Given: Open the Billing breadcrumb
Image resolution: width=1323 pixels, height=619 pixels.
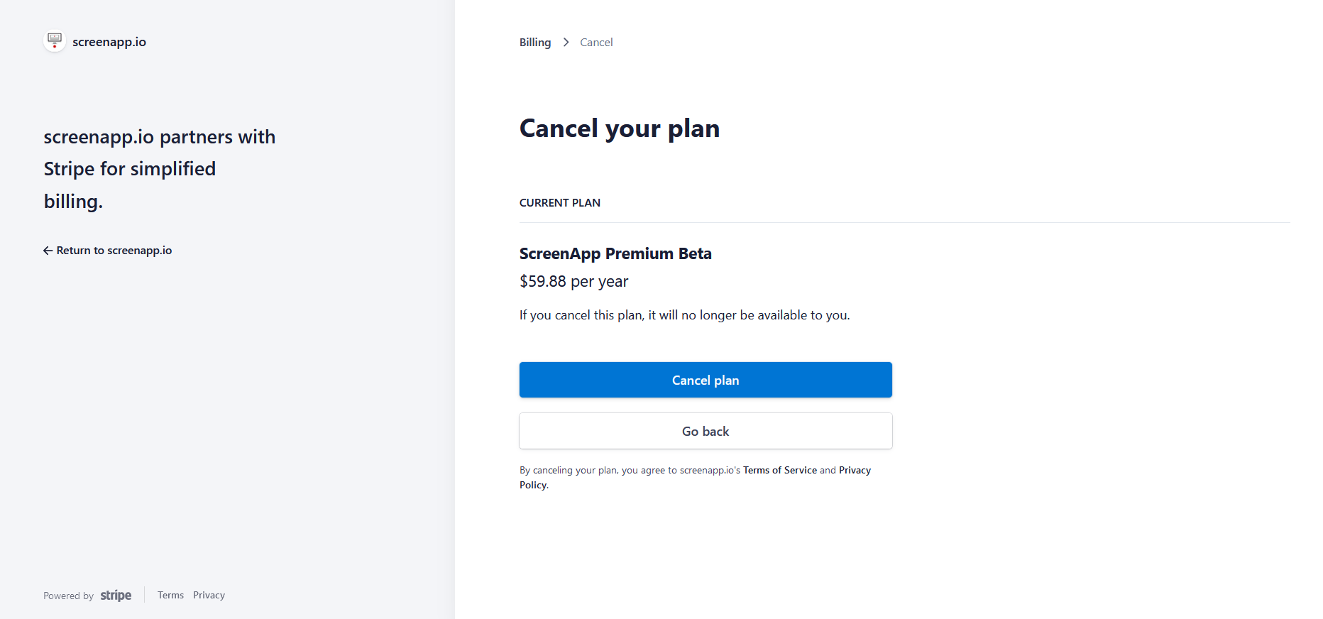Looking at the screenshot, I should pyautogui.click(x=535, y=43).
